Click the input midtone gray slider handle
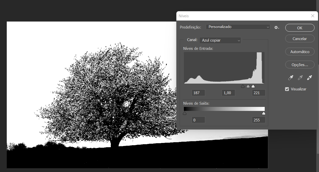 click(248, 86)
